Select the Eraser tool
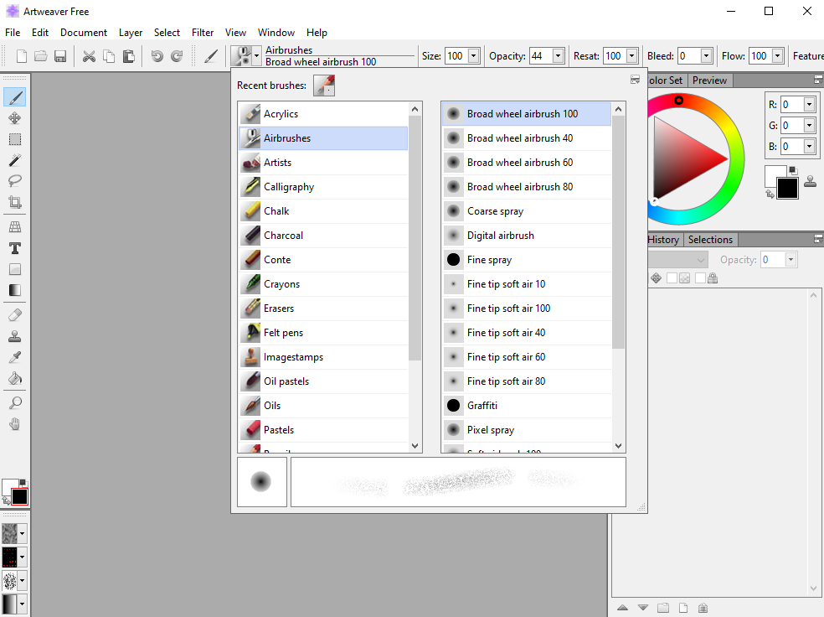Screen dimensions: 824x617 pyautogui.click(x=15, y=315)
